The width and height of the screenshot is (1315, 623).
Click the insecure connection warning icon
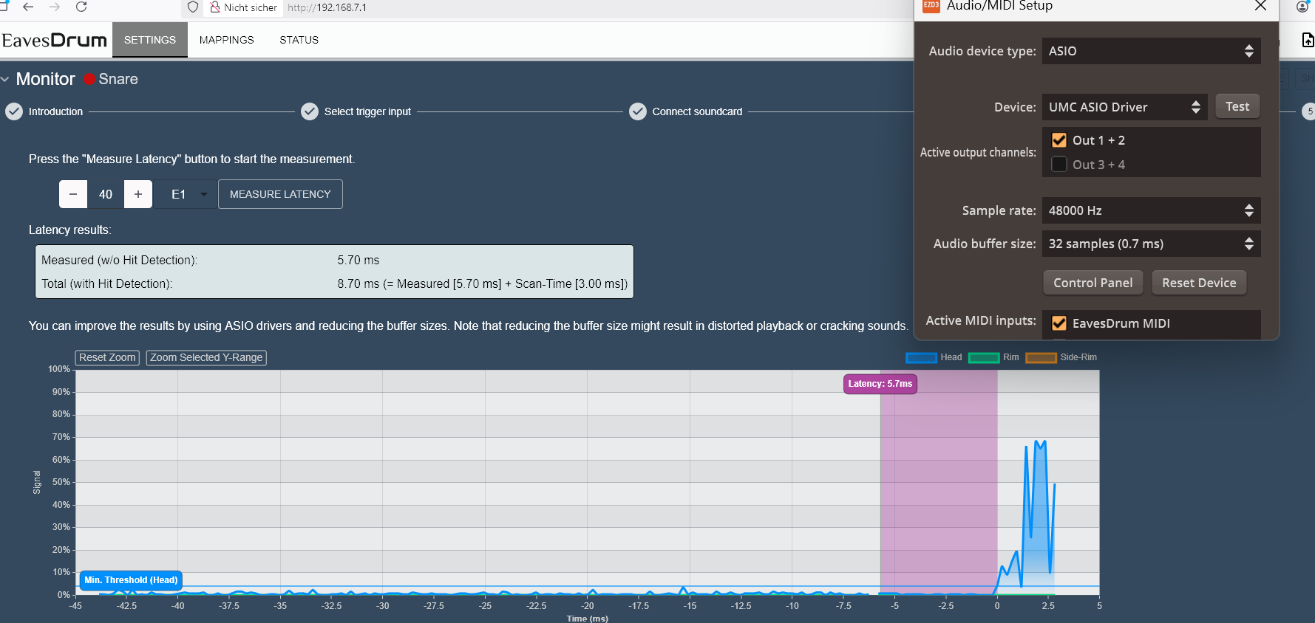coord(215,7)
